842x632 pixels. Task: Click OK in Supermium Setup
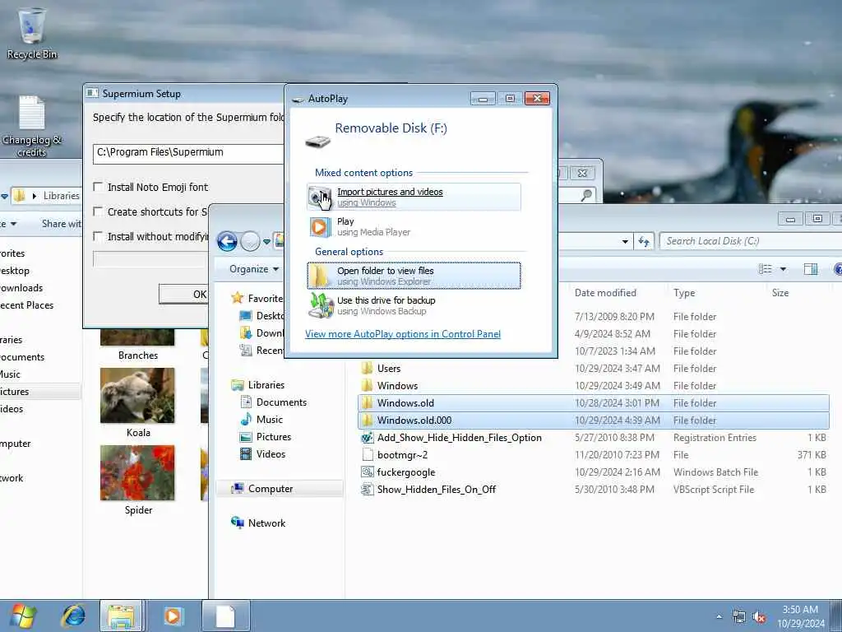[x=184, y=294]
